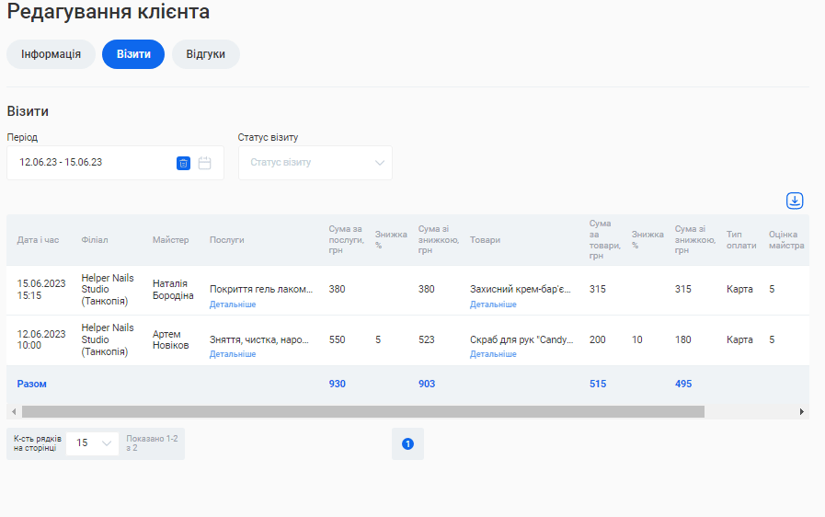Screen dimensions: 825x517
Task: Open Детальніше under Захисний крем-бар'єр product
Action: [493, 304]
